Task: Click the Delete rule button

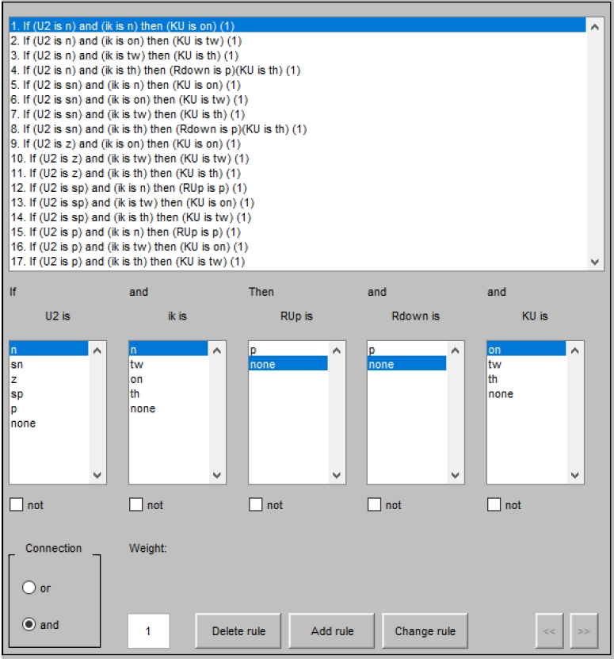Action: [238, 631]
